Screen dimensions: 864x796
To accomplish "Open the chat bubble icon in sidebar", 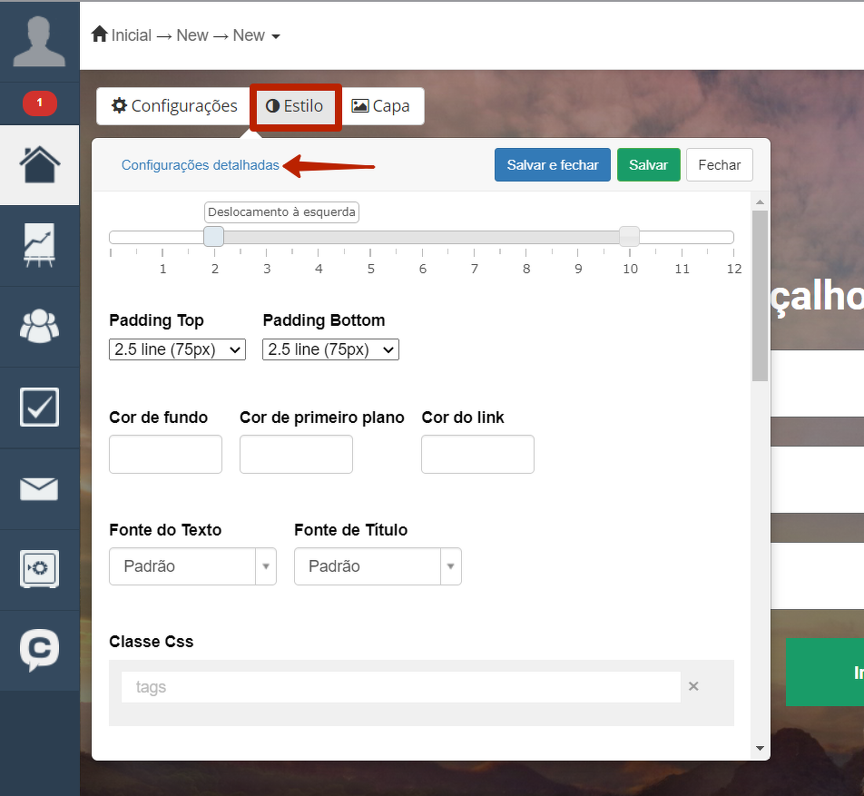I will tap(39, 650).
